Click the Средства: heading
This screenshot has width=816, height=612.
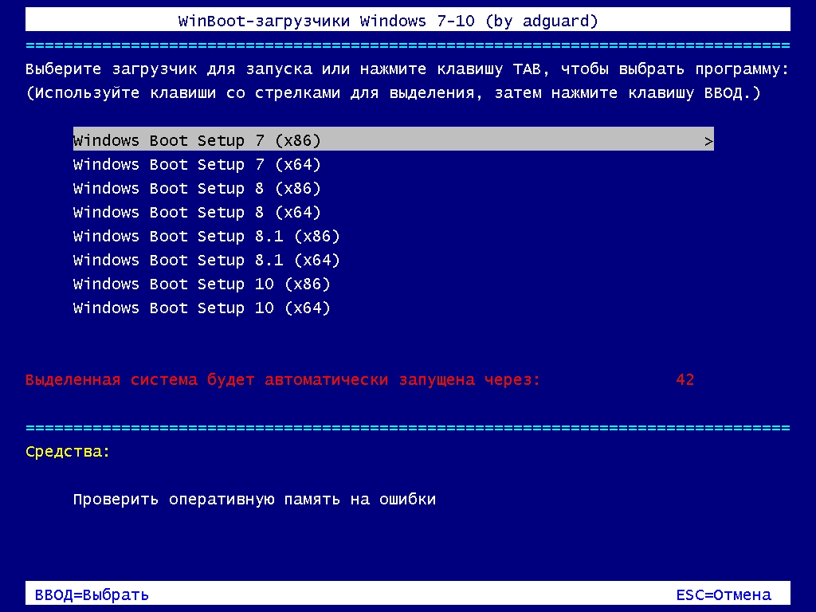(68, 452)
